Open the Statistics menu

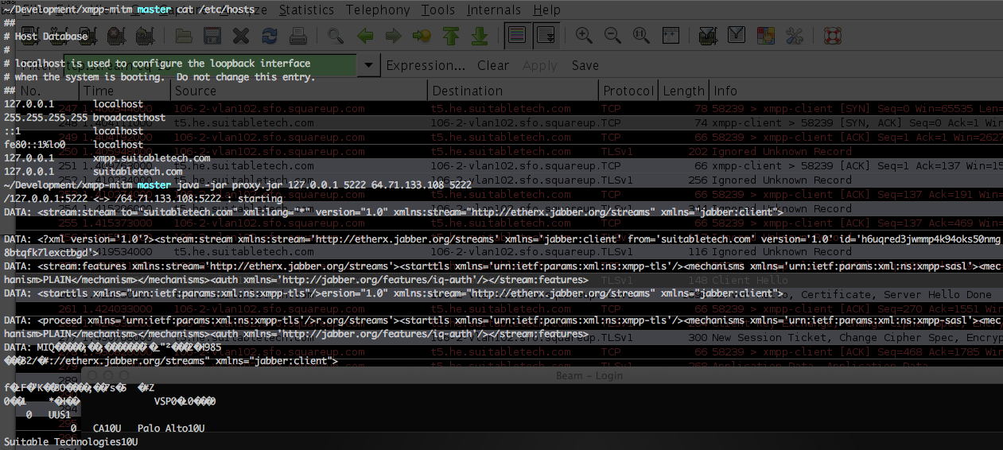[306, 10]
